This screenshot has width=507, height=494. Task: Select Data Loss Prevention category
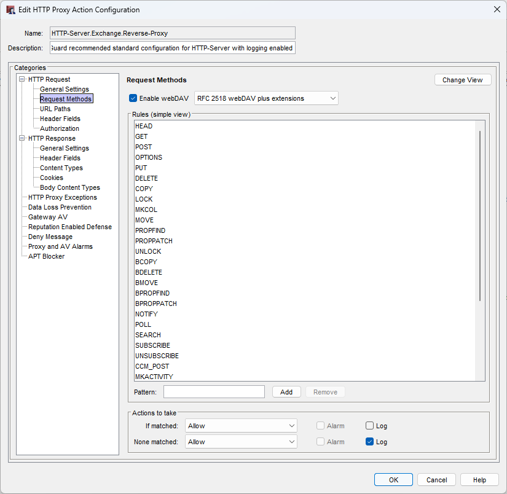pyautogui.click(x=60, y=207)
